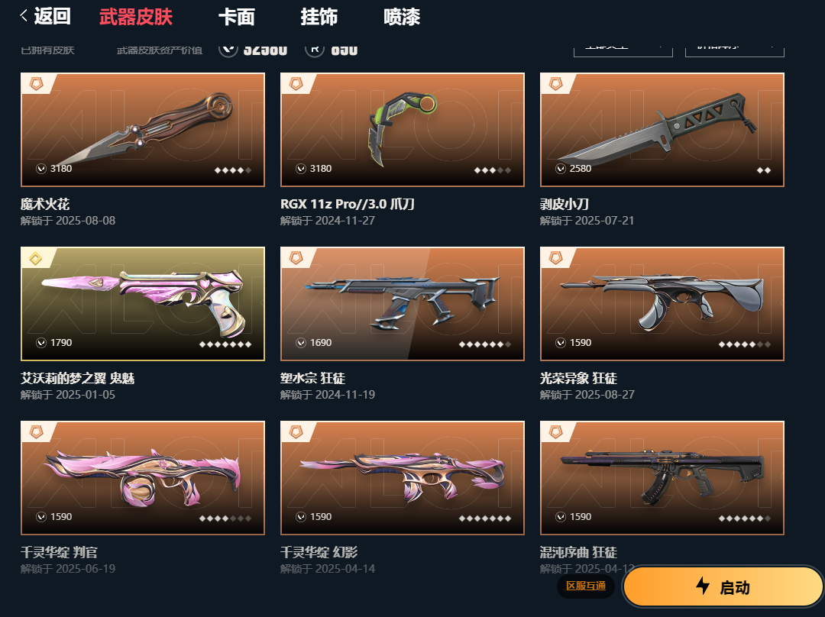Viewport: 825px width, 617px height.
Task: Click level diamonds on 千灵华绽 幻影 card
Action: point(484,518)
